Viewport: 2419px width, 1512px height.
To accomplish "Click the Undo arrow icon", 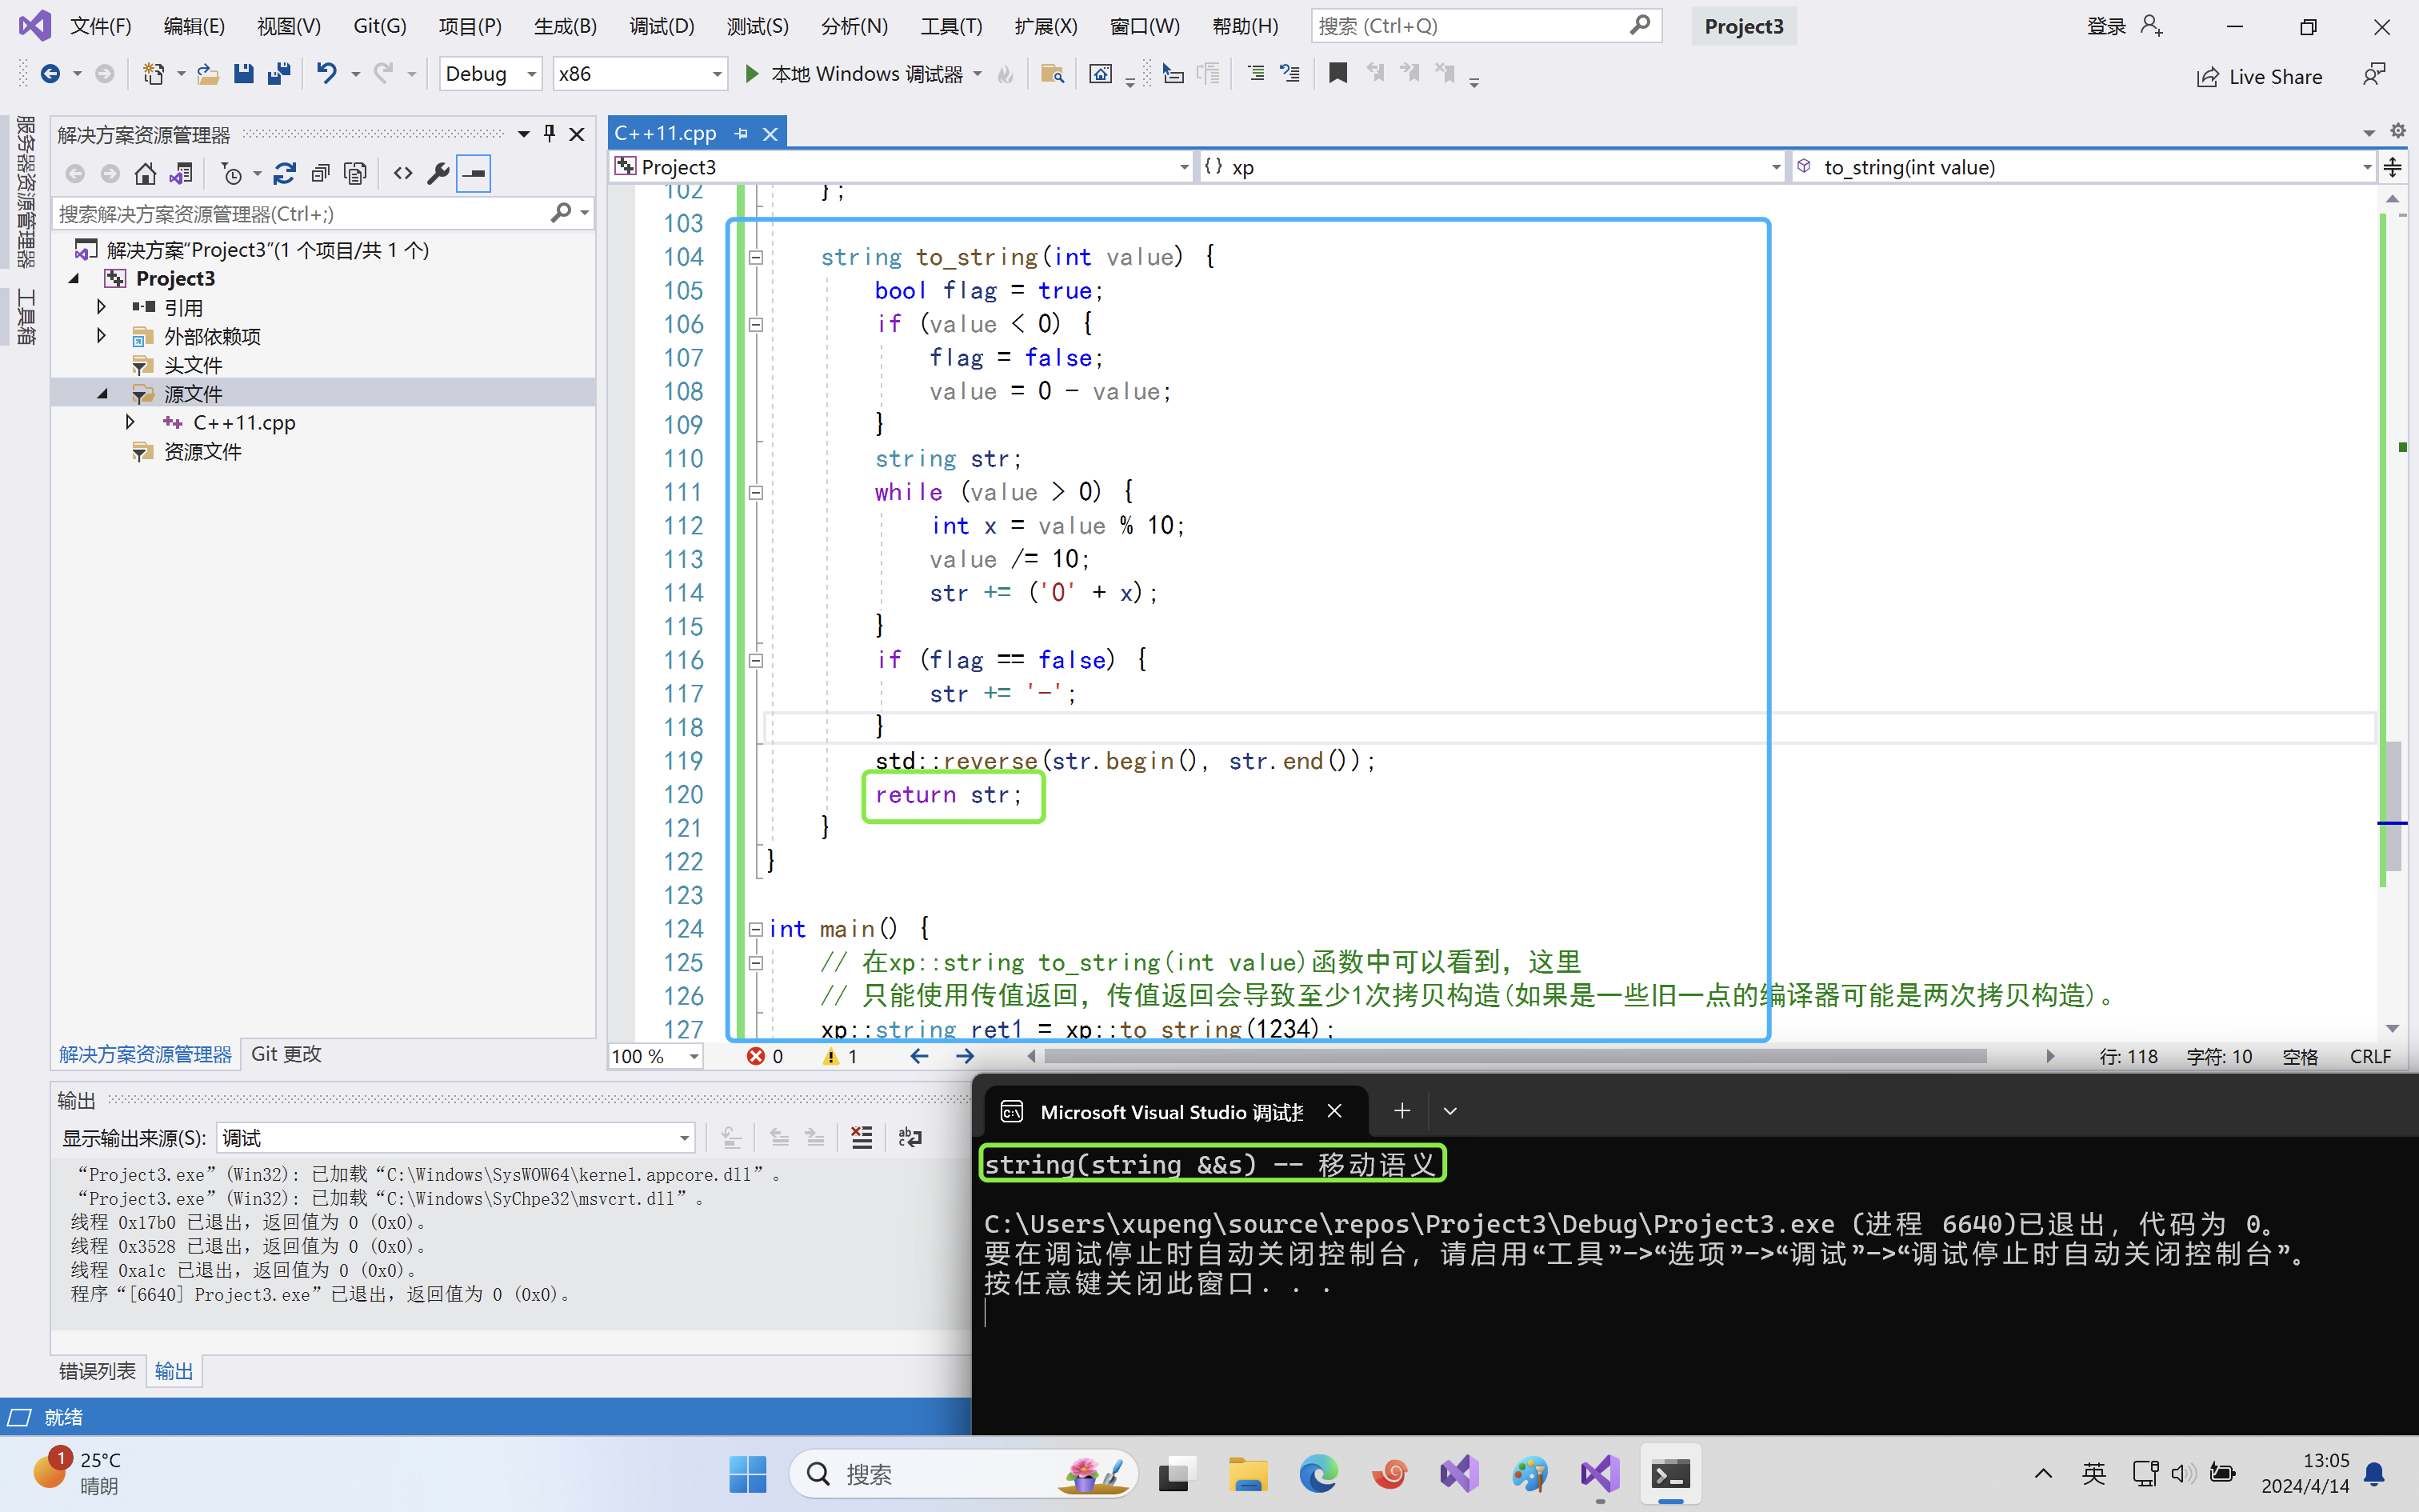I will [326, 74].
